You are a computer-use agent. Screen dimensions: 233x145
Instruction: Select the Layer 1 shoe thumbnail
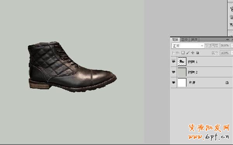pos(182,61)
